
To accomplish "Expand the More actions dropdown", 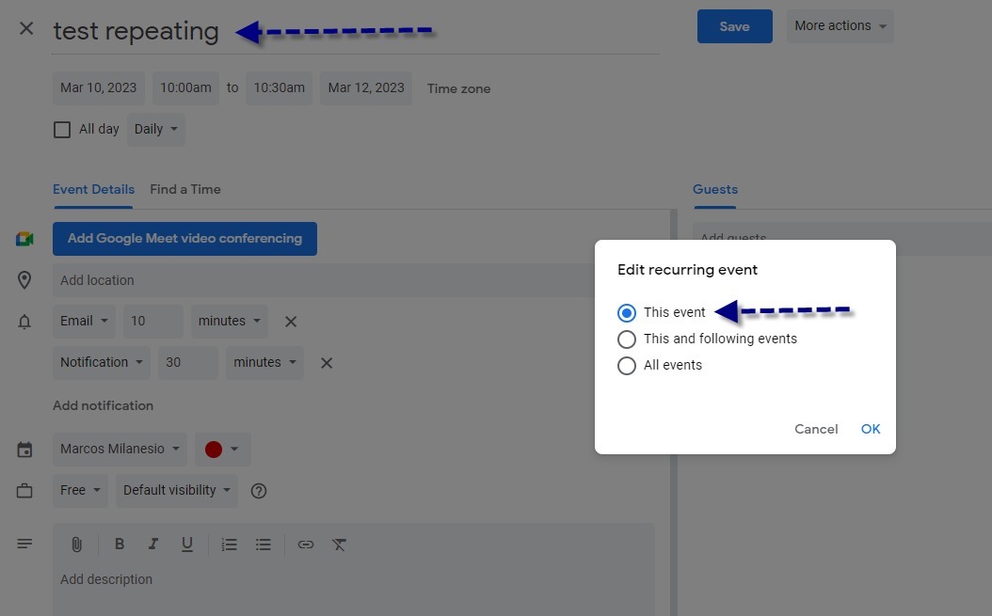I will pyautogui.click(x=840, y=26).
